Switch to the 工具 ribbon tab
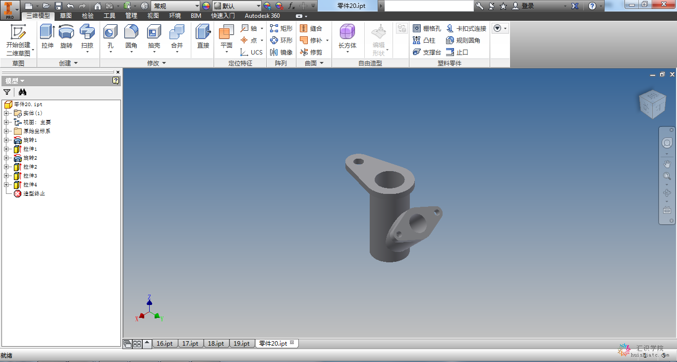The height and width of the screenshot is (362, 677). pos(110,15)
